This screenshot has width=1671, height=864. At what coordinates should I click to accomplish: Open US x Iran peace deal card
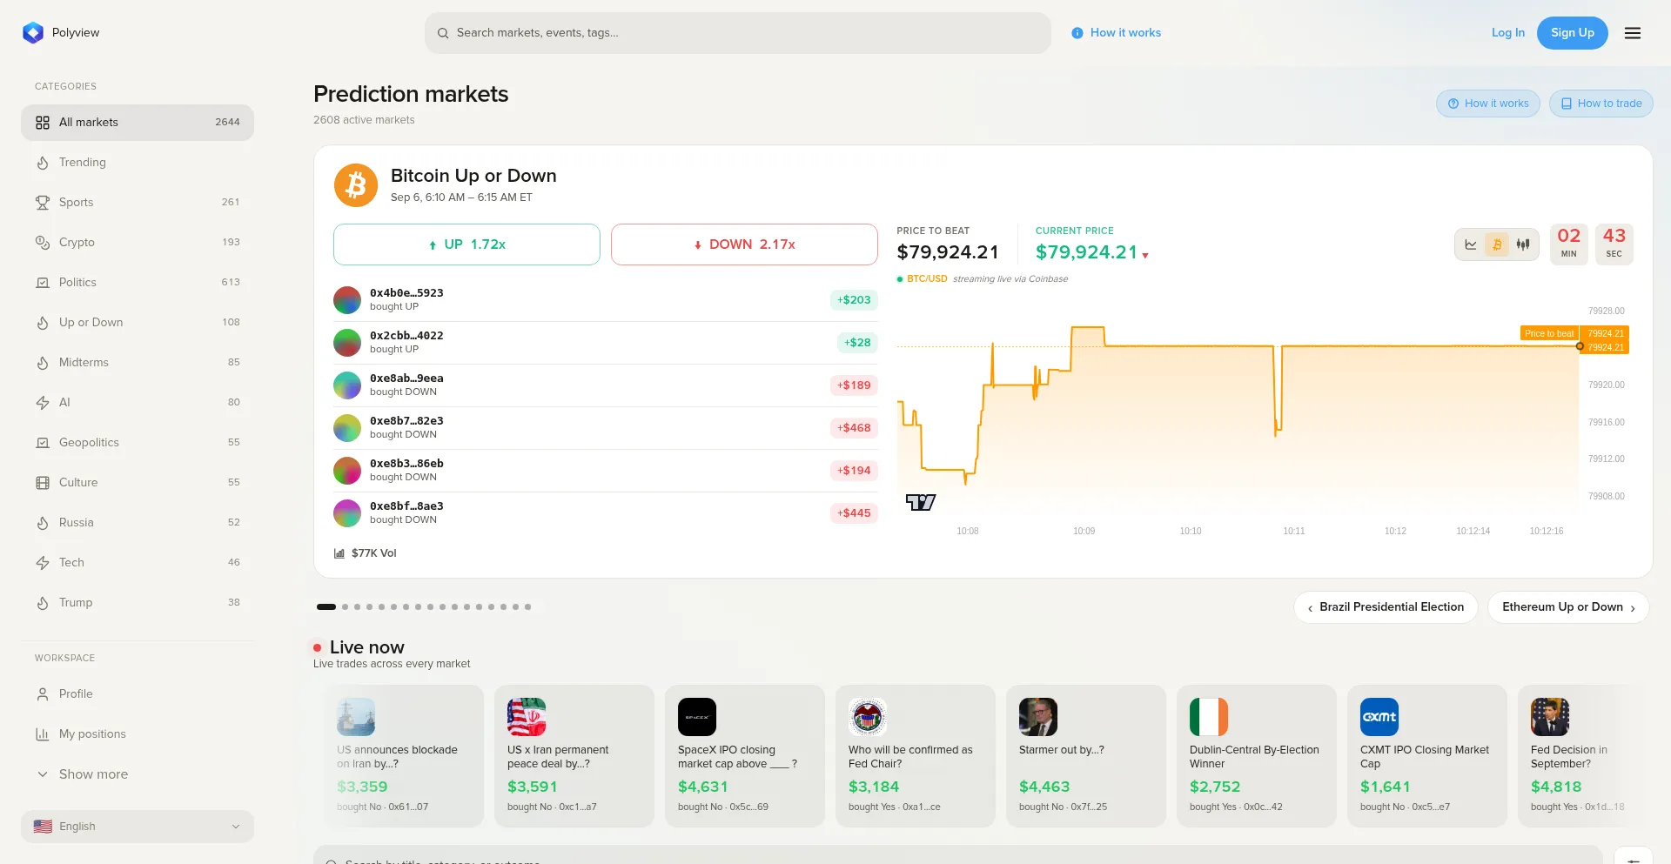[x=574, y=756]
